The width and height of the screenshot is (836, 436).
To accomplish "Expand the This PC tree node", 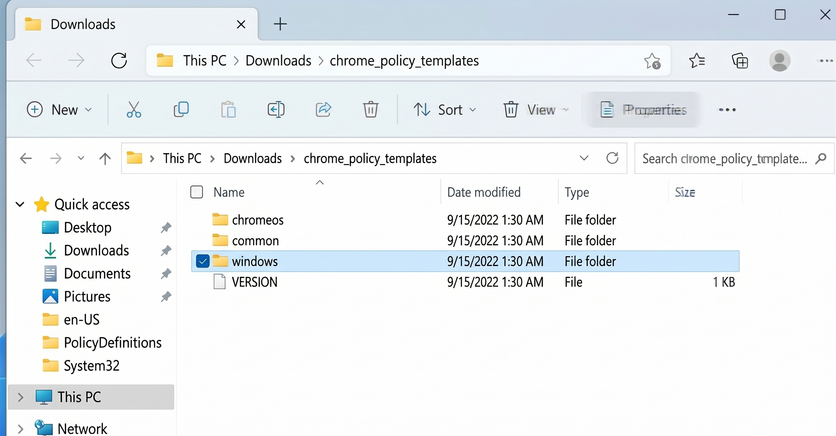I will tap(20, 397).
